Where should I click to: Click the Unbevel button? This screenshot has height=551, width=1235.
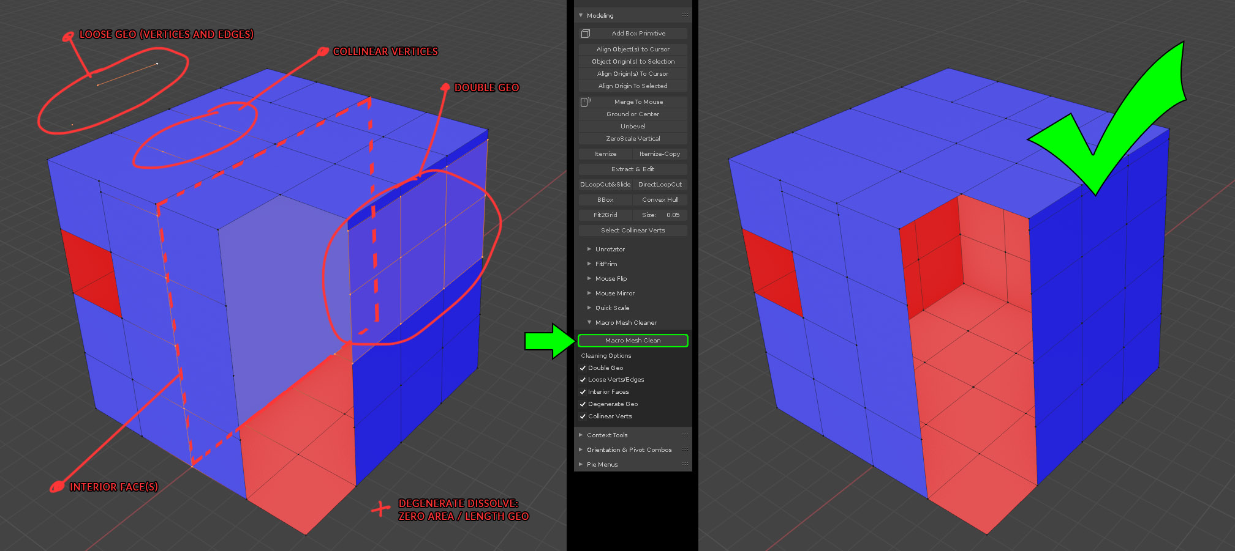click(x=633, y=126)
